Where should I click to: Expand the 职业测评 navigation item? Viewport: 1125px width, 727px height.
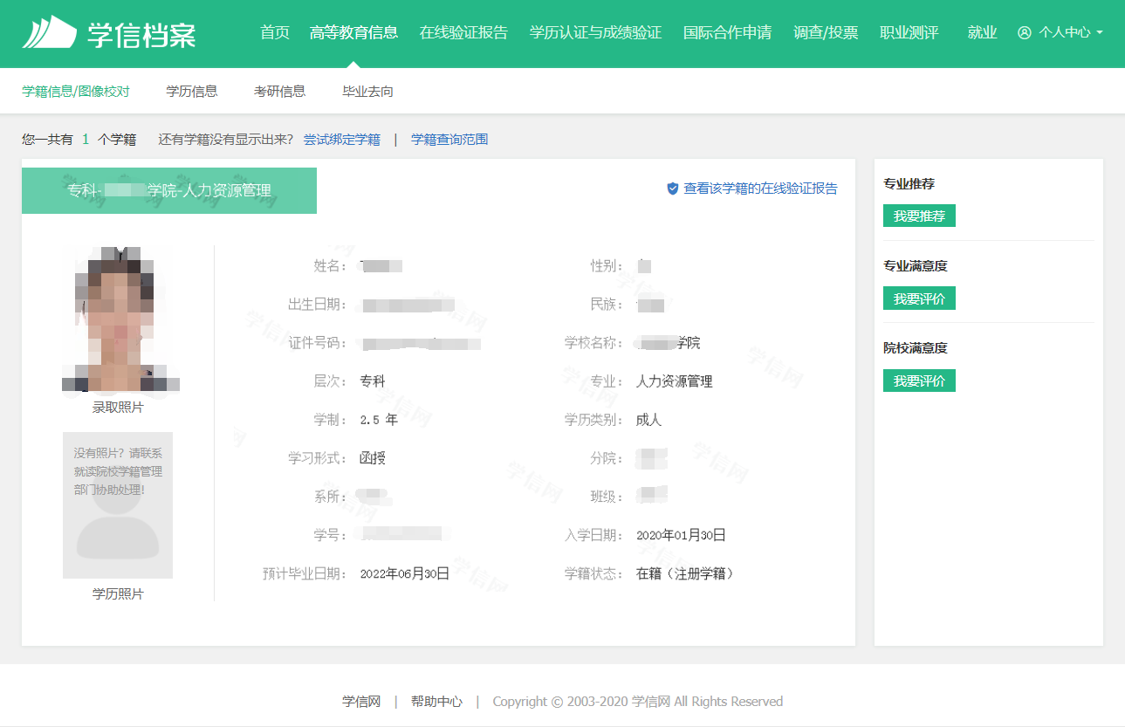click(909, 32)
